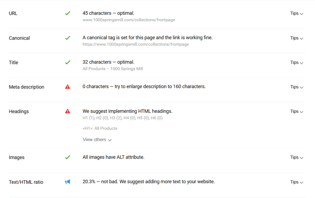The width and height of the screenshot is (315, 198).
Task: Click the All Products – 1000 Springs Mill title text
Action: [113, 69]
